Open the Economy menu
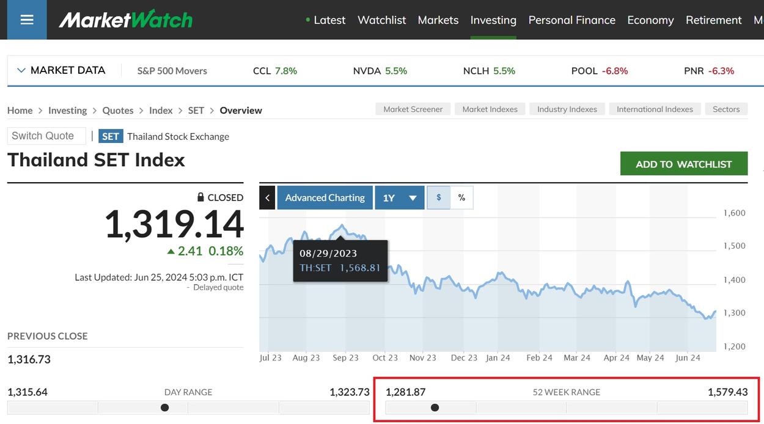The width and height of the screenshot is (764, 424). click(650, 20)
